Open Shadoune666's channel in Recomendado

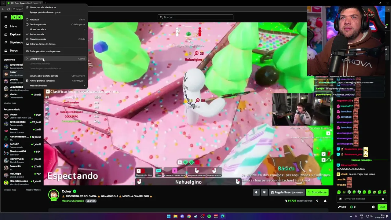(22, 153)
